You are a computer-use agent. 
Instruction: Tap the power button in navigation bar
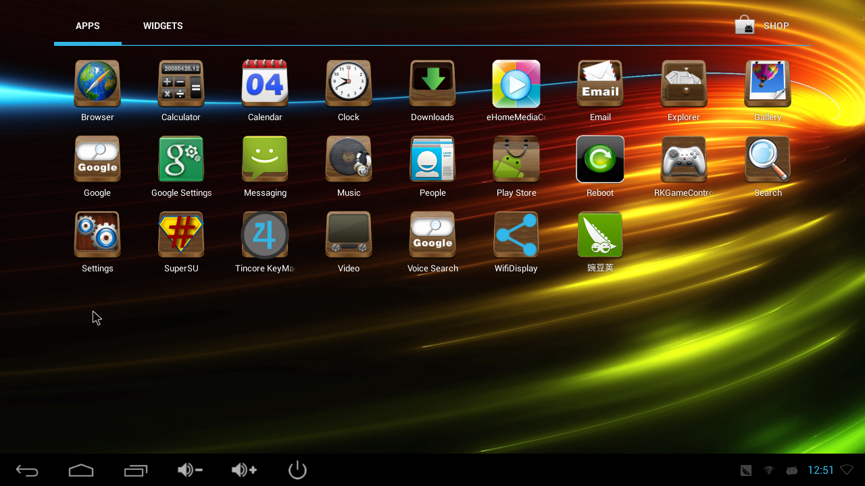pos(297,470)
